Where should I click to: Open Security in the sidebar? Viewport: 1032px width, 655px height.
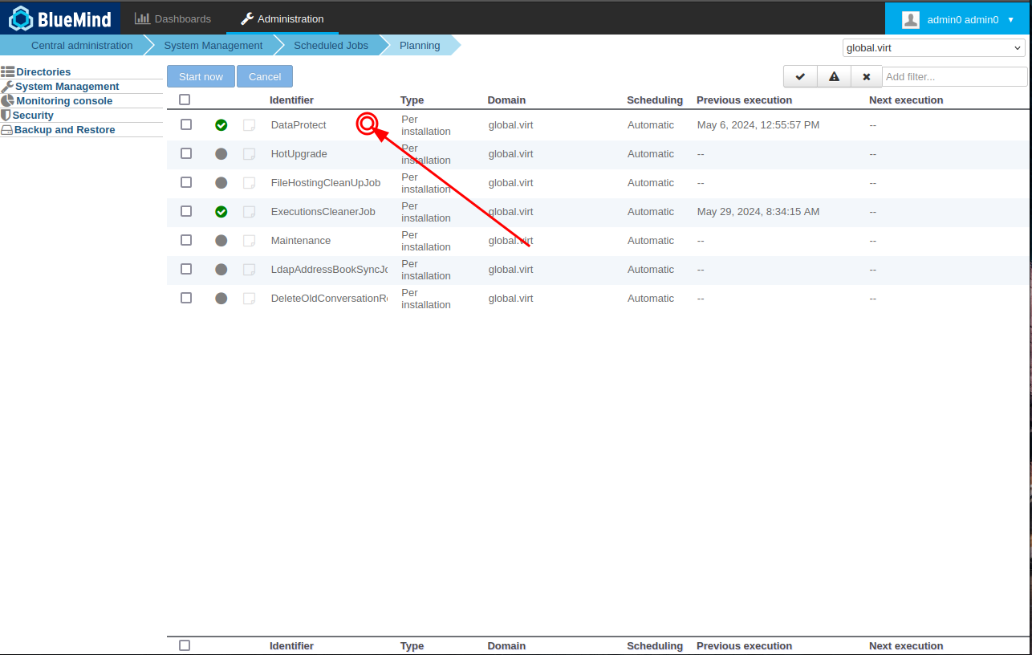coord(33,116)
